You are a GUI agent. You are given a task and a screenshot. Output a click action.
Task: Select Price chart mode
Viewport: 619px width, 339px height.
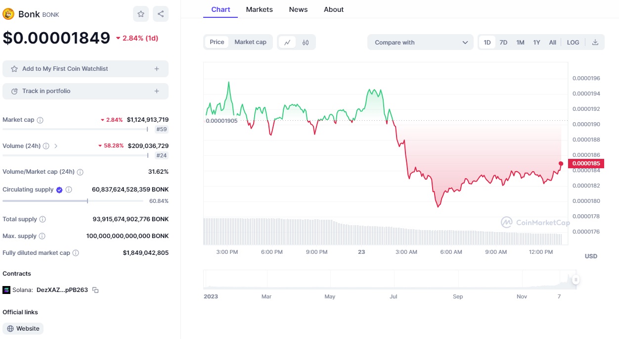(217, 42)
